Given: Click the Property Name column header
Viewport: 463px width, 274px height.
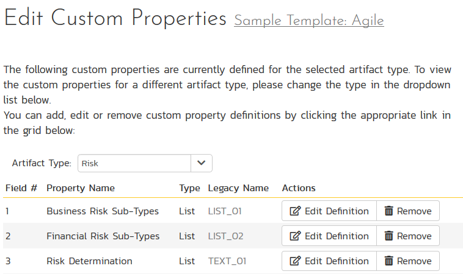Looking at the screenshot, I should 81,188.
